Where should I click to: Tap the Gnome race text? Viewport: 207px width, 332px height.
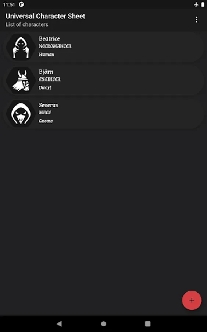[46, 121]
